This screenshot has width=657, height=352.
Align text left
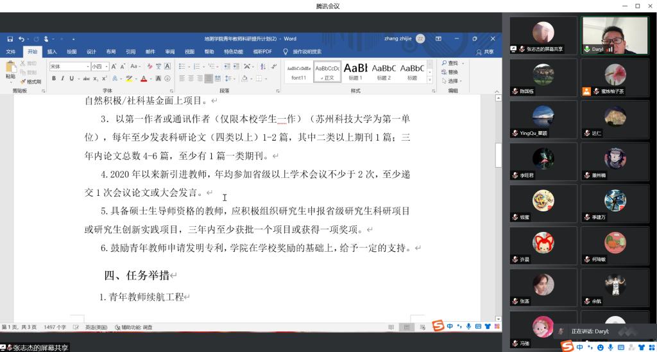pos(182,78)
